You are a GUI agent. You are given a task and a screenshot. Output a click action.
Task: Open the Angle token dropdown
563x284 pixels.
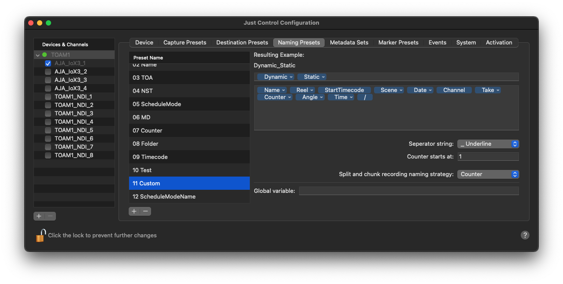(x=310, y=97)
